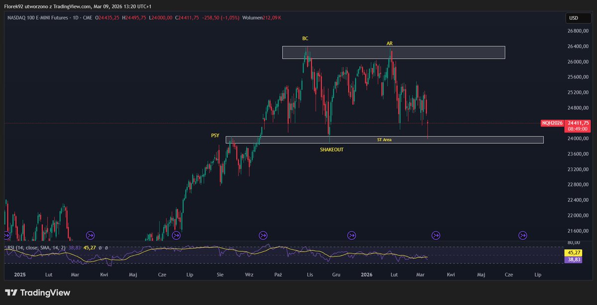Click the 23 200,00 price axis label
Viewport: 597px width, 305px height.
pyautogui.click(x=578, y=169)
